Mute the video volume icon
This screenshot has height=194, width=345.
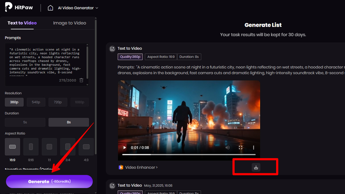(x=227, y=147)
